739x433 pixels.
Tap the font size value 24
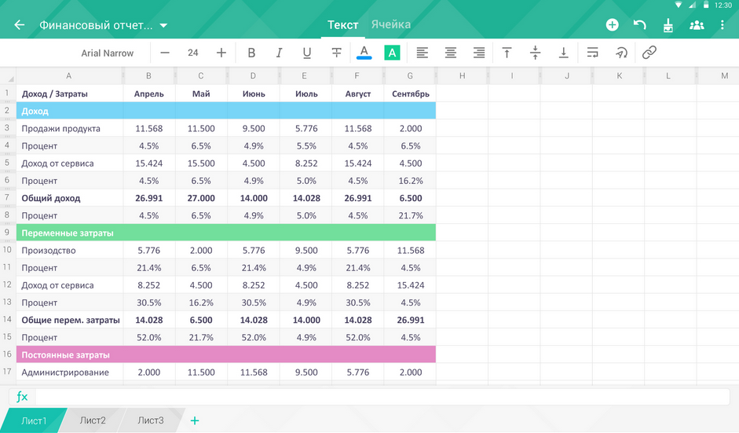(192, 53)
